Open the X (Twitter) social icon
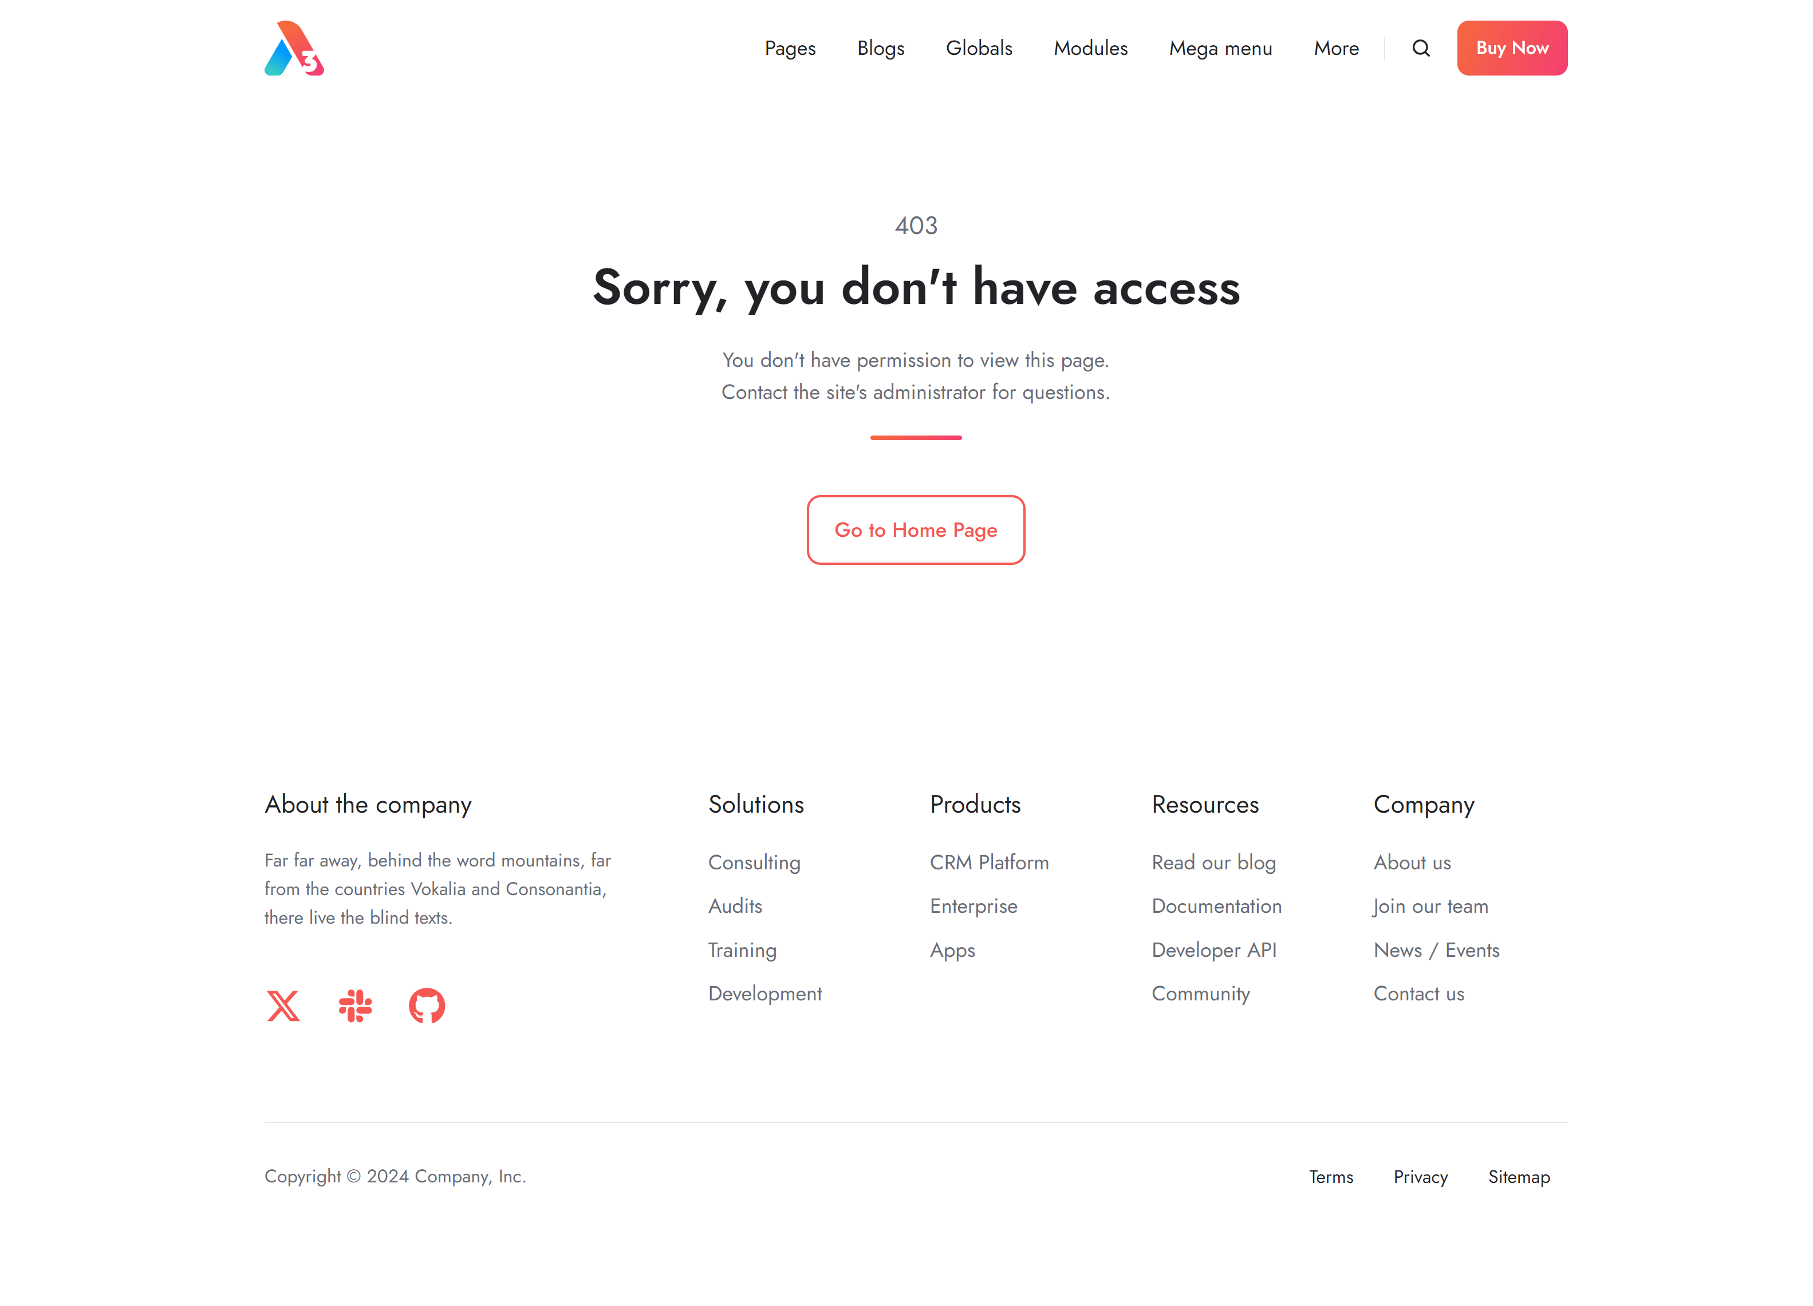 click(x=283, y=1006)
